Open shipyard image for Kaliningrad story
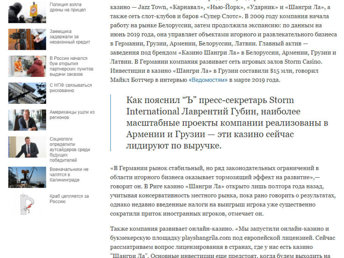 coord(27,177)
